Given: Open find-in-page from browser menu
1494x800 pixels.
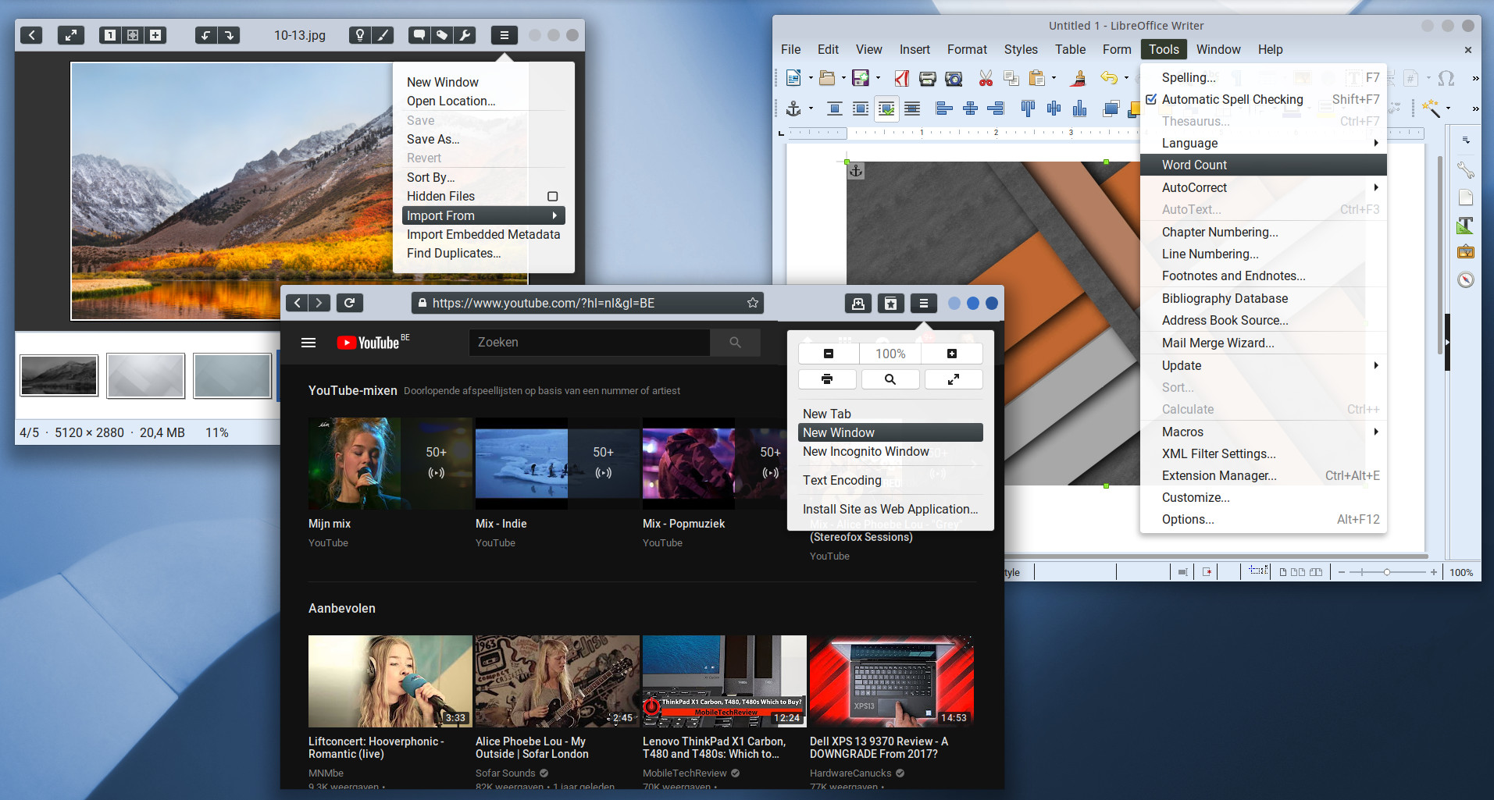Looking at the screenshot, I should pyautogui.click(x=890, y=379).
